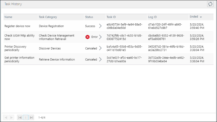Sort by Name column header
Screen dimensions: 217x122
pyautogui.click(x=8, y=17)
